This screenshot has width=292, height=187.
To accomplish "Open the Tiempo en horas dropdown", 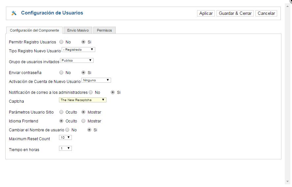I will tap(65, 148).
